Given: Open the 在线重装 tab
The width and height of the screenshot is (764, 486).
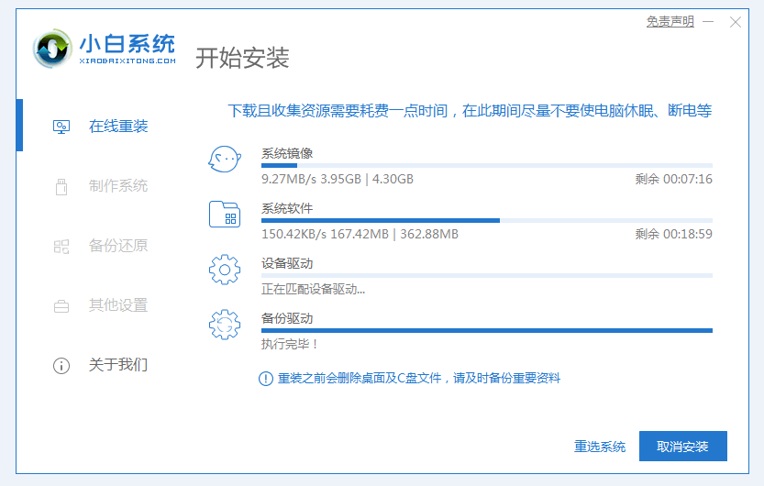Looking at the screenshot, I should [x=118, y=127].
